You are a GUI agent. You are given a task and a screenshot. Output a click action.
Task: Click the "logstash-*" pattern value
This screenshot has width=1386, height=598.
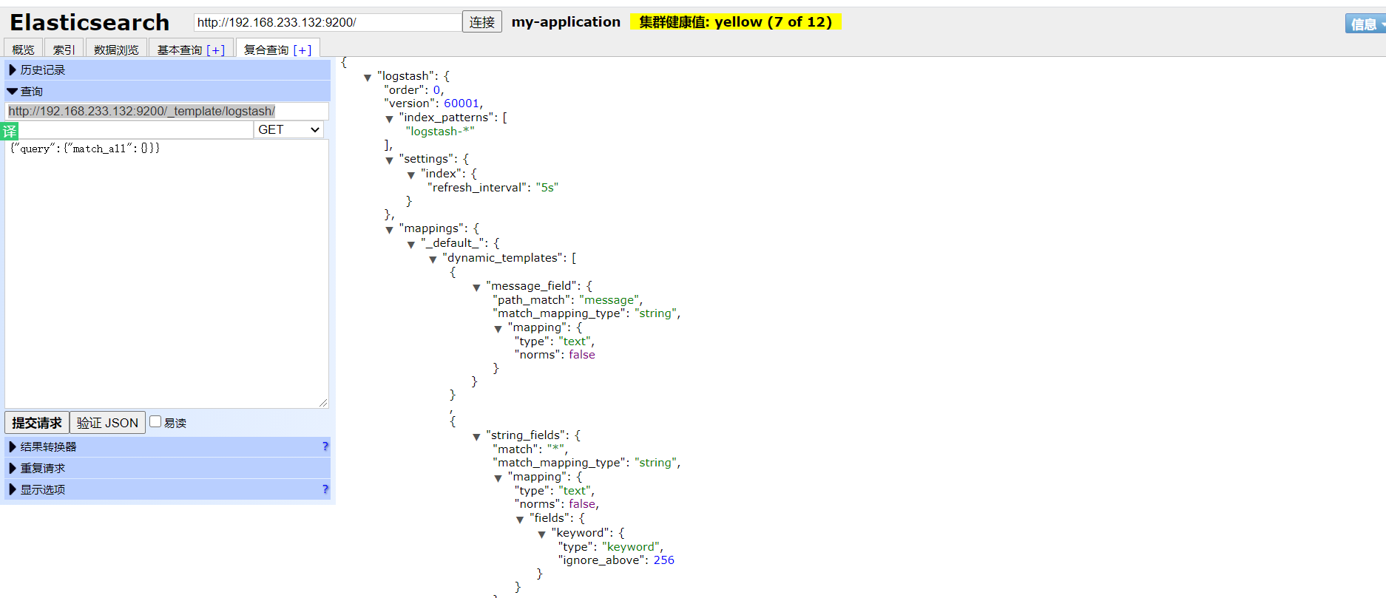440,132
